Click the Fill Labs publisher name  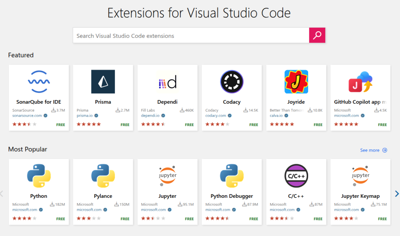[148, 110]
